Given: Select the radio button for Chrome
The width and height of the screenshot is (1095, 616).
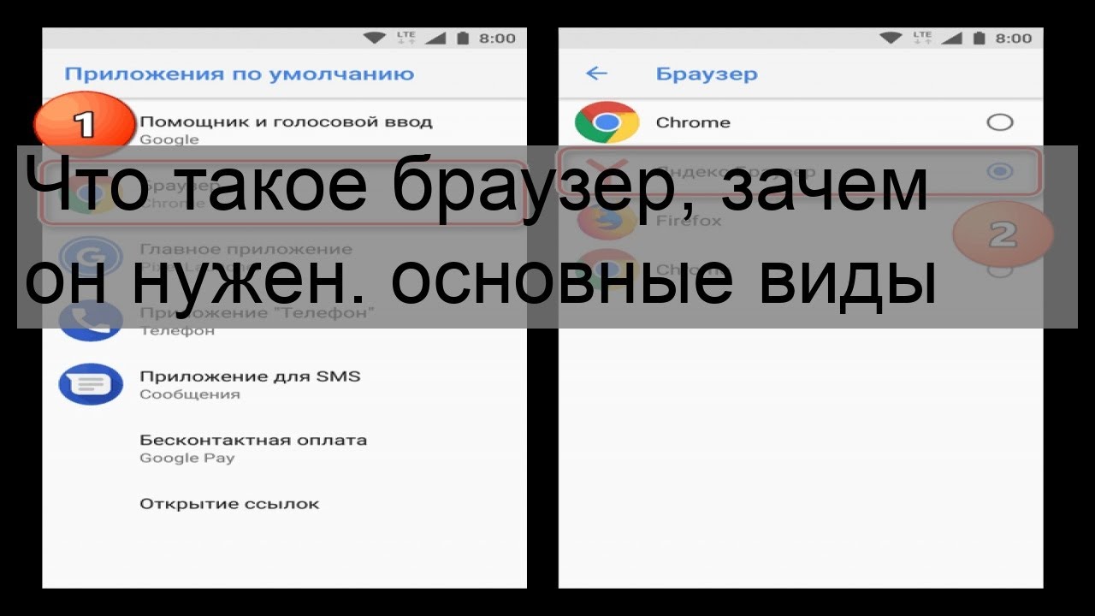Looking at the screenshot, I should pos(999,122).
